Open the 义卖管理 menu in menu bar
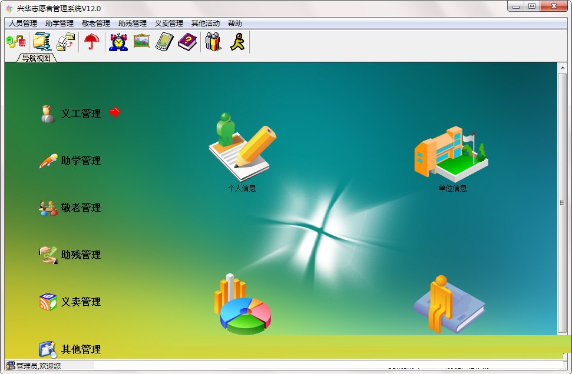572x374 pixels. click(169, 24)
